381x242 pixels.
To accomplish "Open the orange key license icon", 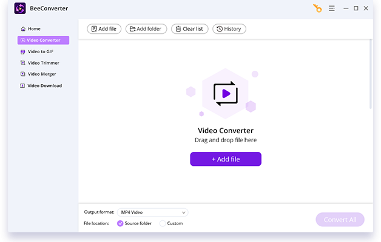I will (x=317, y=8).
